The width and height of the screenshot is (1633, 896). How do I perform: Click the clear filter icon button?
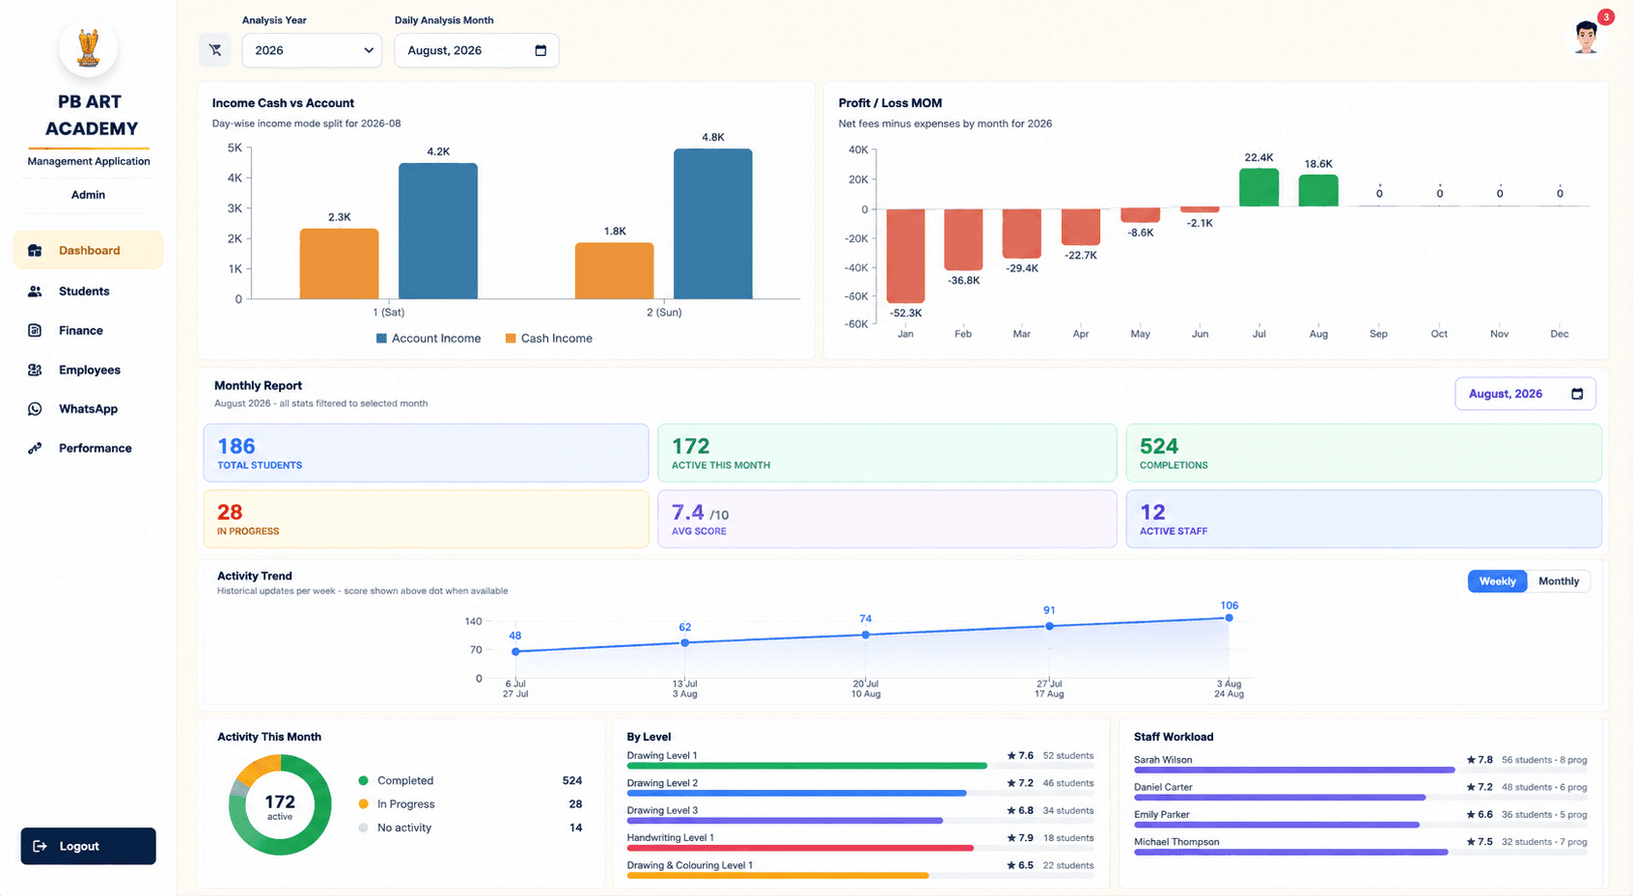(x=215, y=50)
